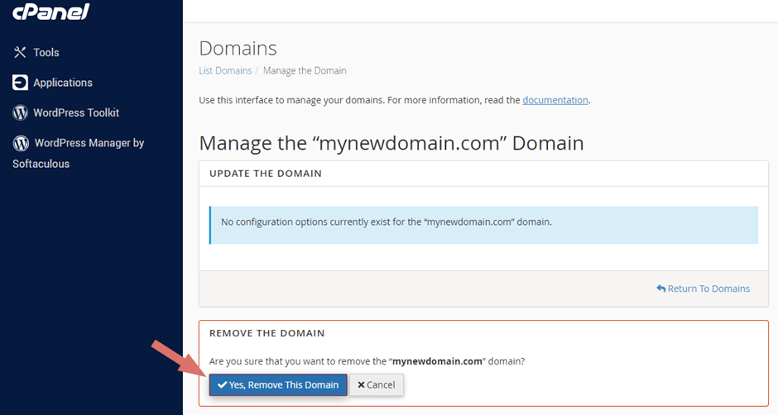Click Return To Domains link
This screenshot has height=415, width=778.
(703, 288)
